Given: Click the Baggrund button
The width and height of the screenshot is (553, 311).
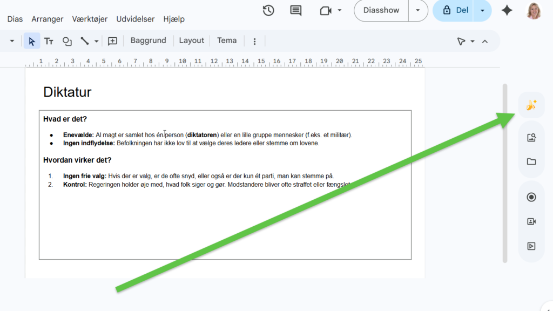Looking at the screenshot, I should point(148,40).
